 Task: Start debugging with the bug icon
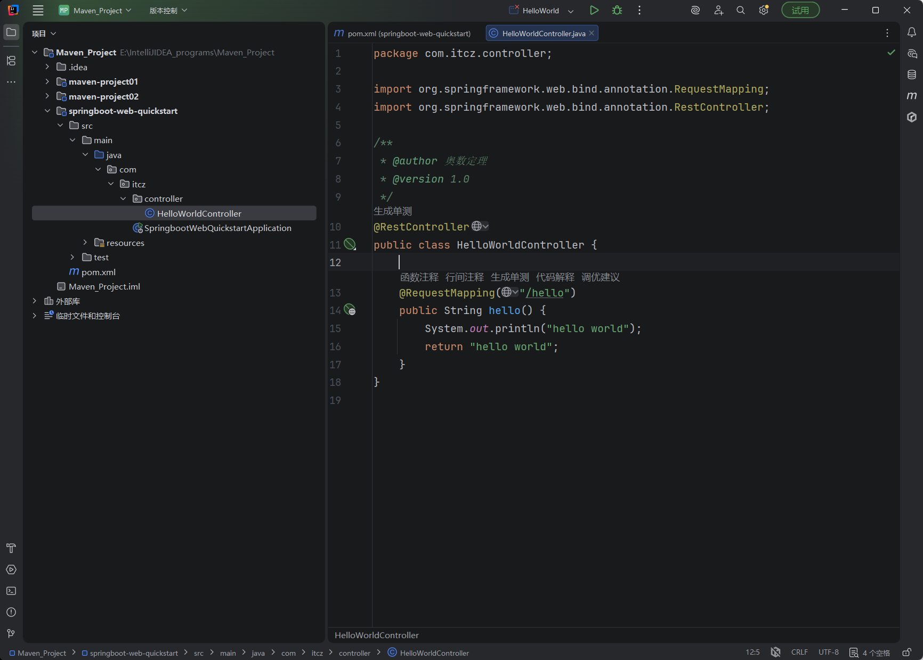coord(617,10)
